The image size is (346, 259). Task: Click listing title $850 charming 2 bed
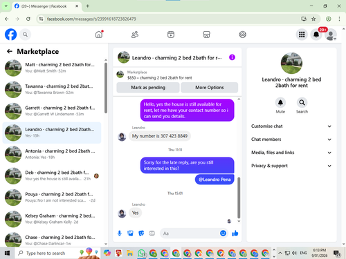coord(159,78)
